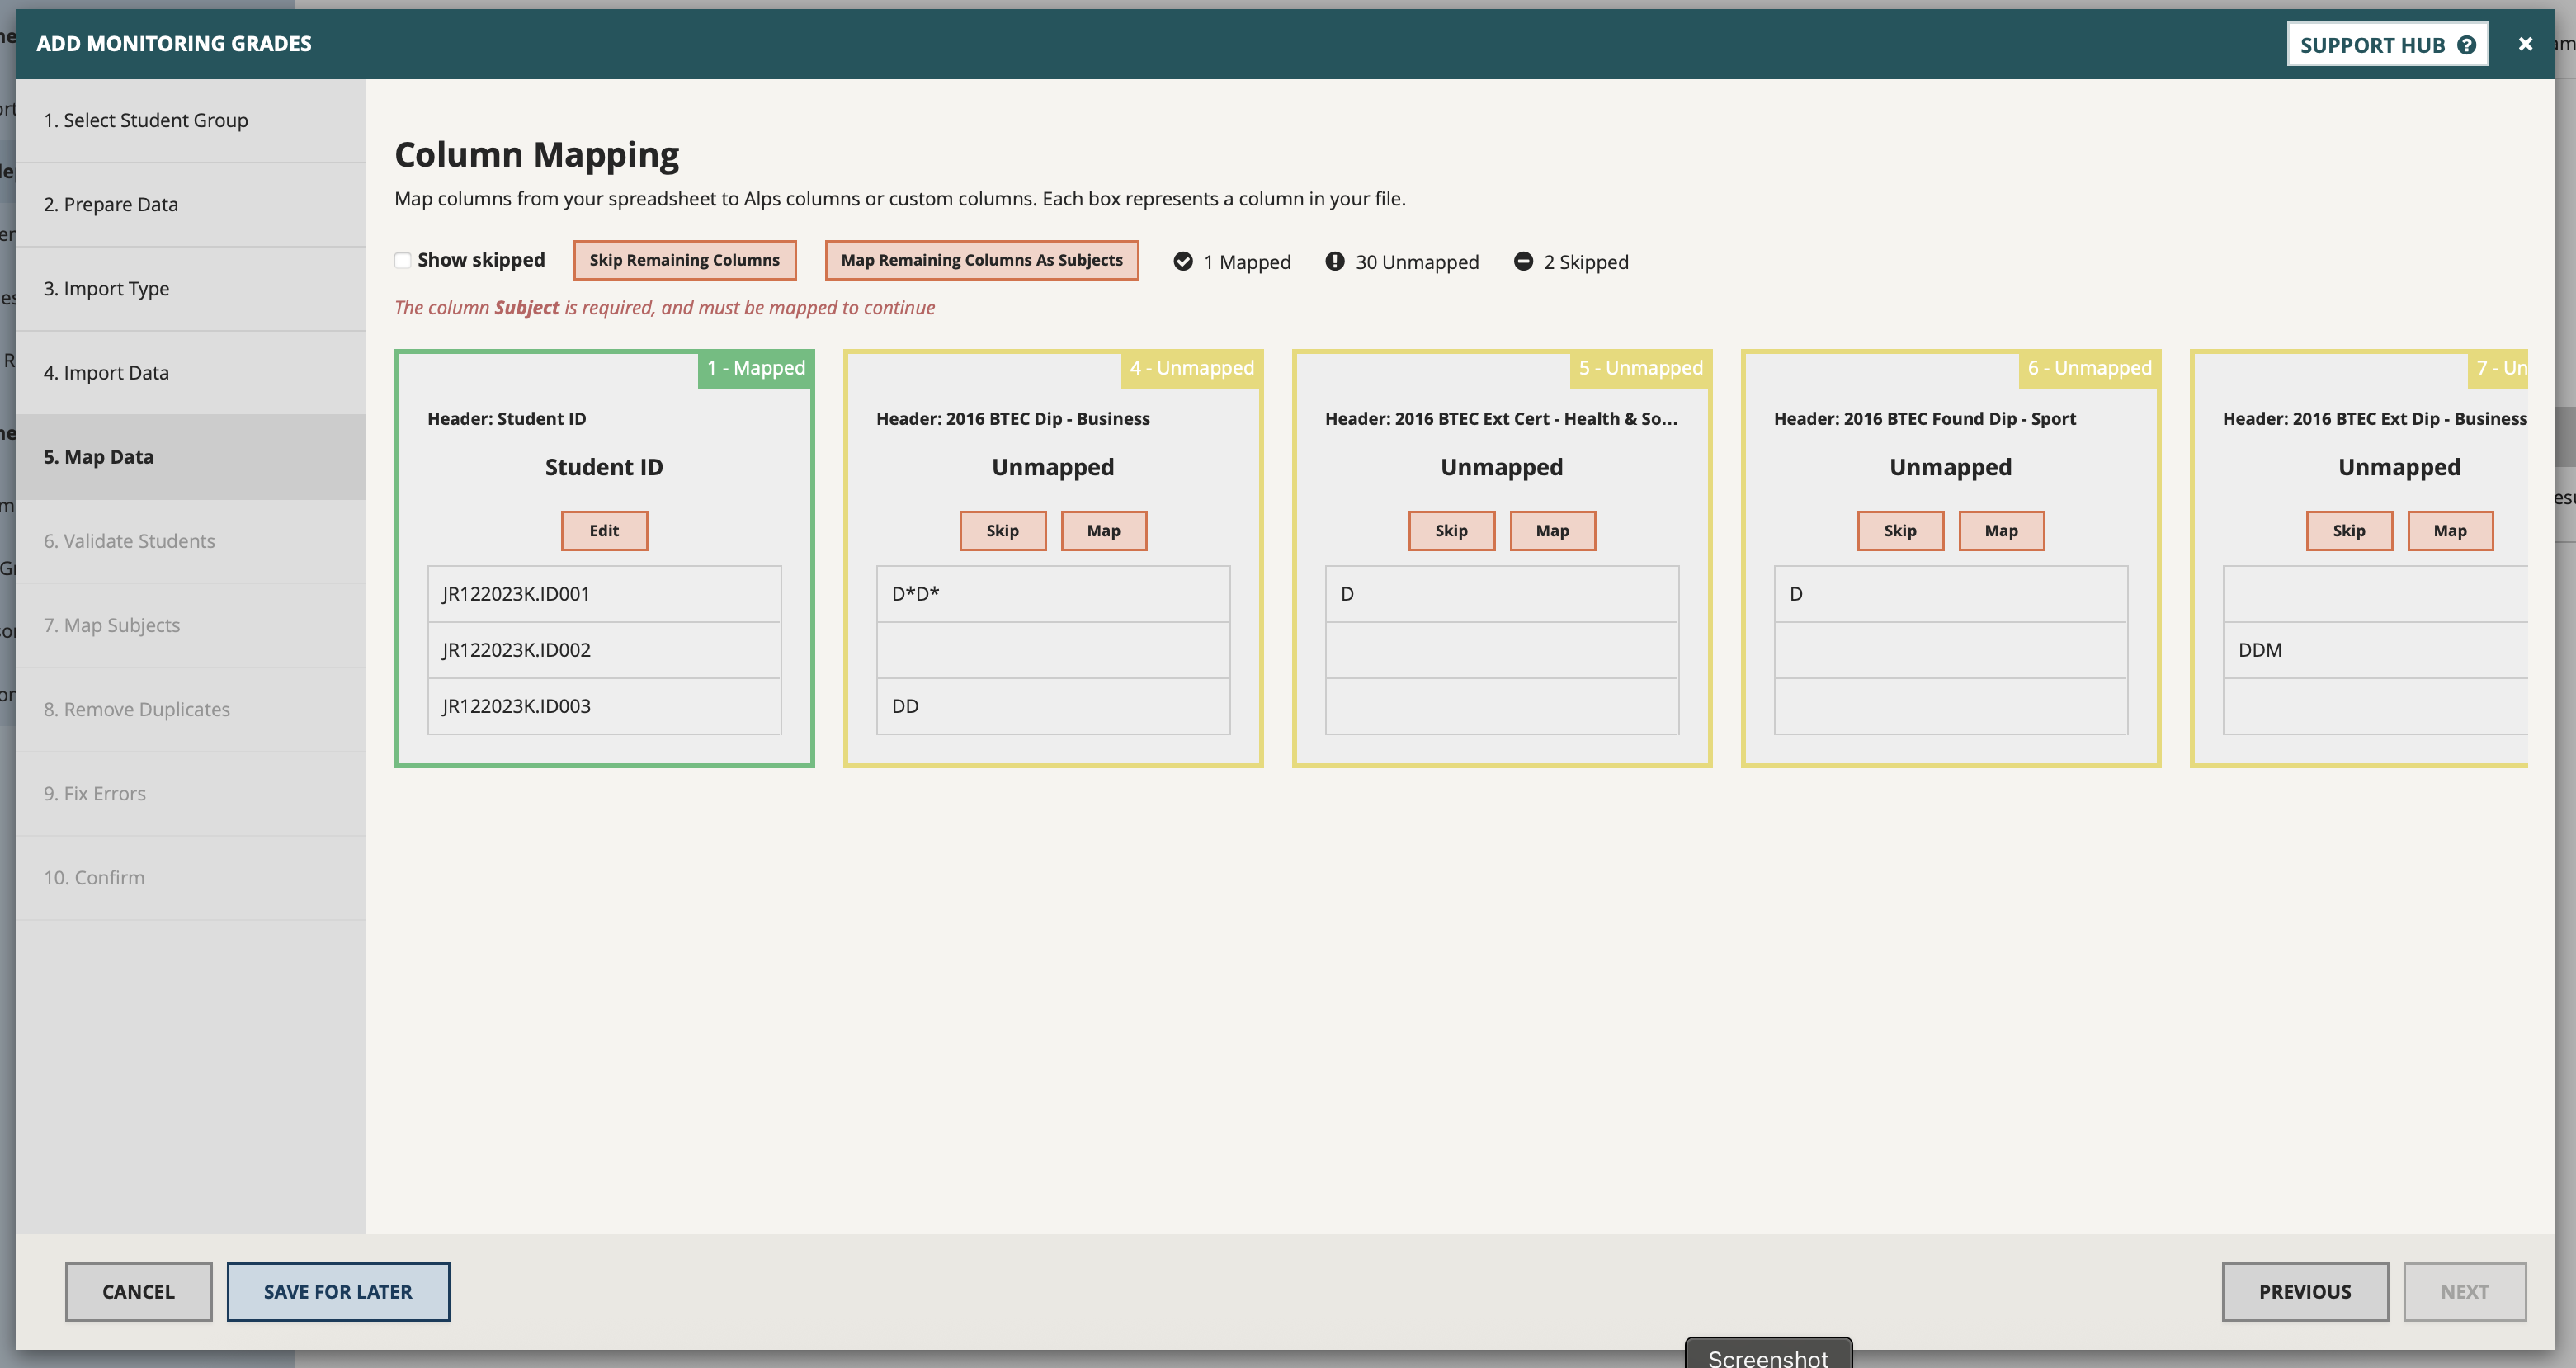Skip the BTEC Ext Dip - Business column
Screen dimensions: 2576x1368
coord(2349,530)
